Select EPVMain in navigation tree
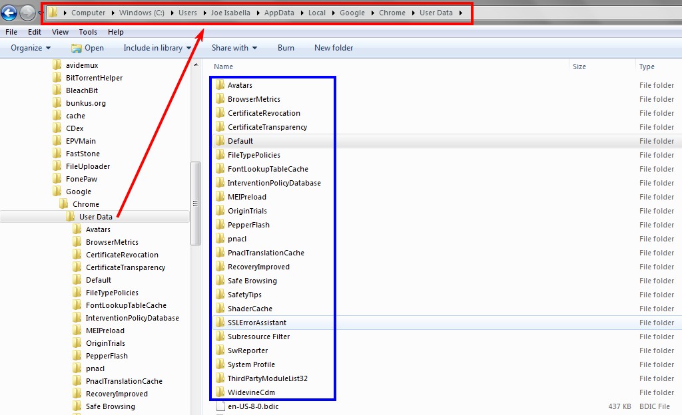 coord(81,141)
